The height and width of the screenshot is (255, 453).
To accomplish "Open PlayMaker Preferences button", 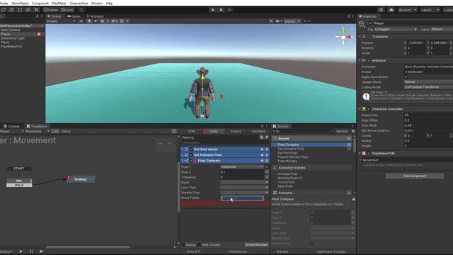I will coord(238,252).
